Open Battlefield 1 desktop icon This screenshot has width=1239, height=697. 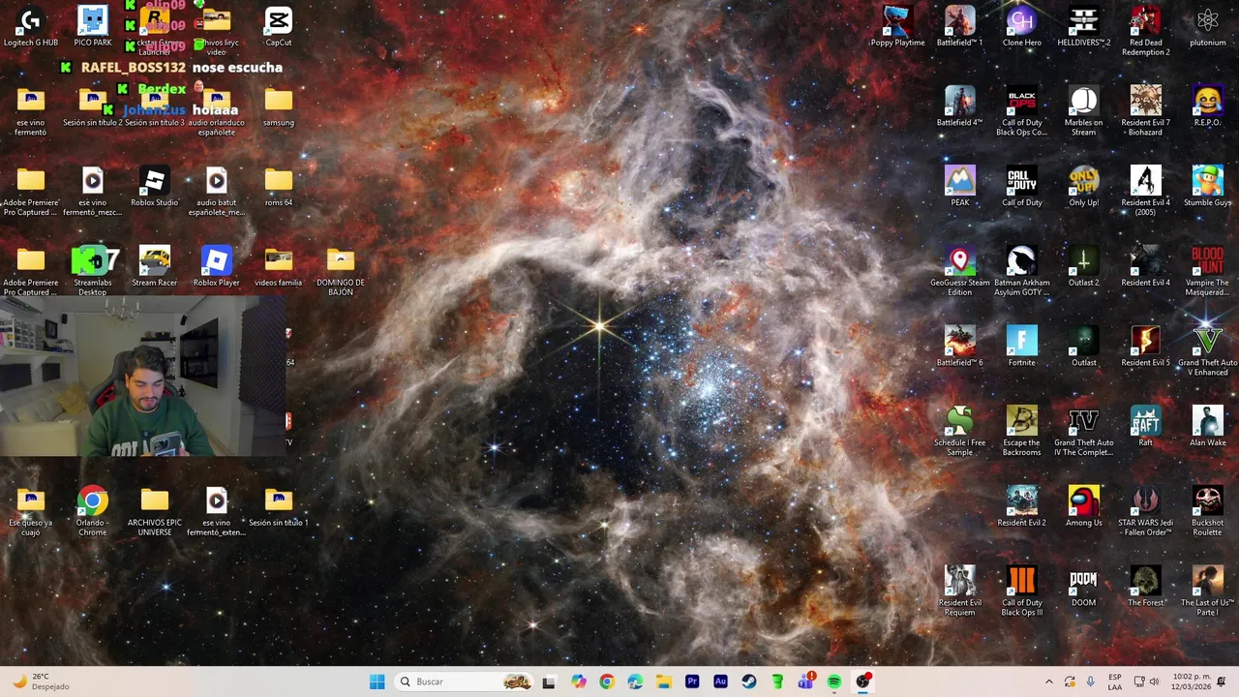click(x=959, y=26)
